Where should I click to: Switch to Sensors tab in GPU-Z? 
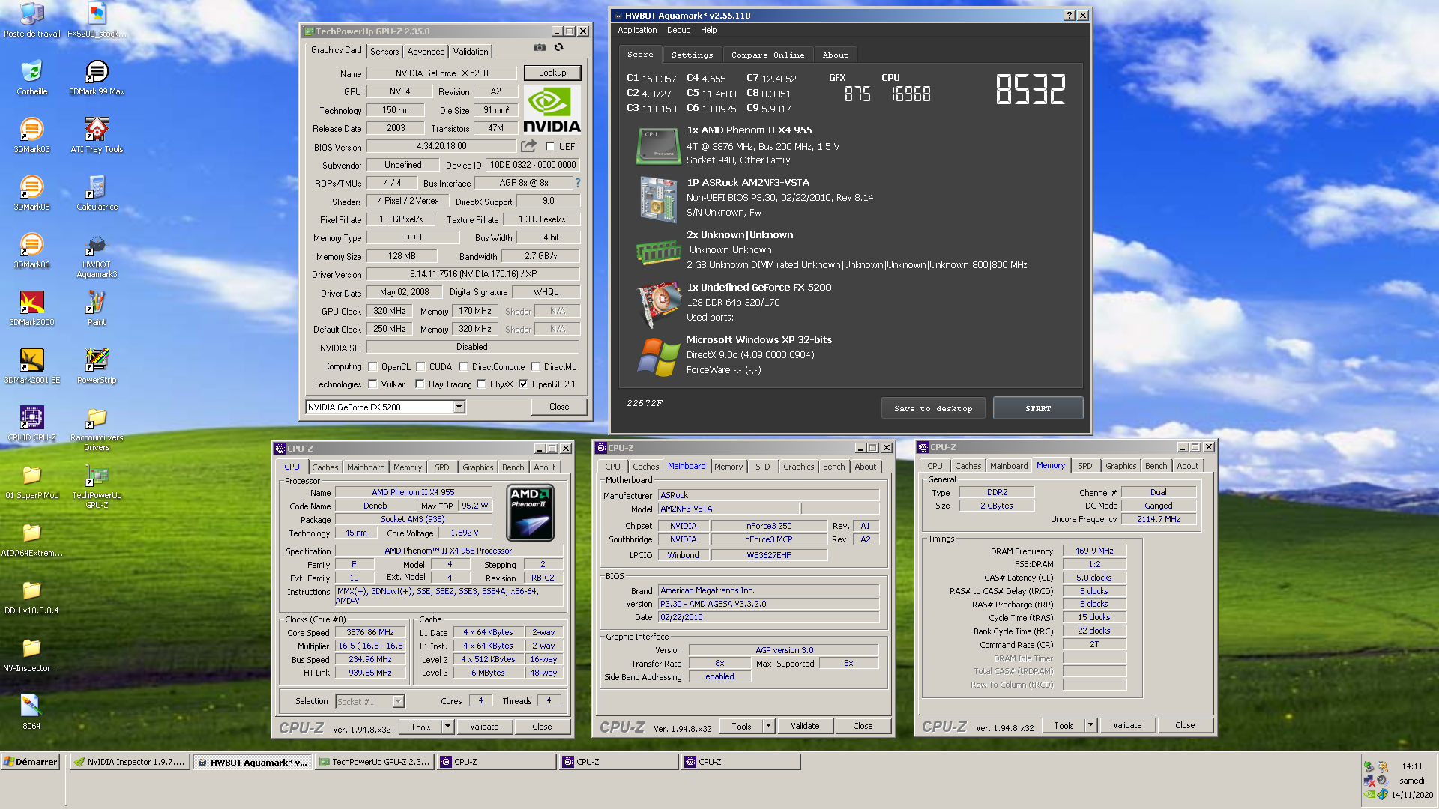pos(384,52)
